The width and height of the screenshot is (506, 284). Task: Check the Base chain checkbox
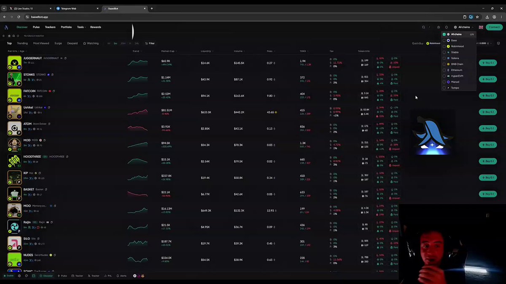(444, 40)
